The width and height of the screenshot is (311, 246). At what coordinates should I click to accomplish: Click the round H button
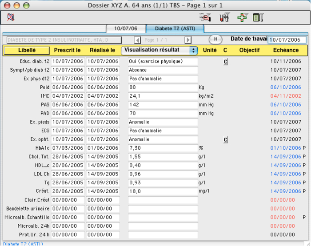click(x=215, y=39)
